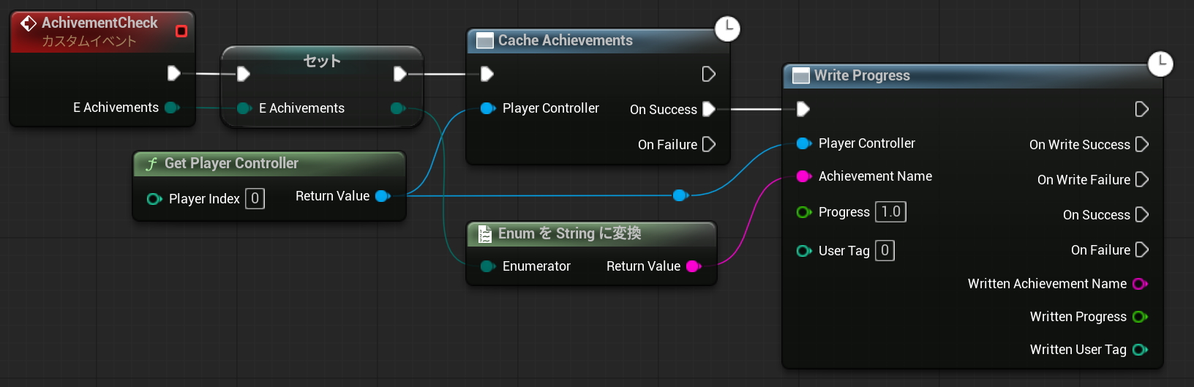Select the セット node title

(x=322, y=61)
